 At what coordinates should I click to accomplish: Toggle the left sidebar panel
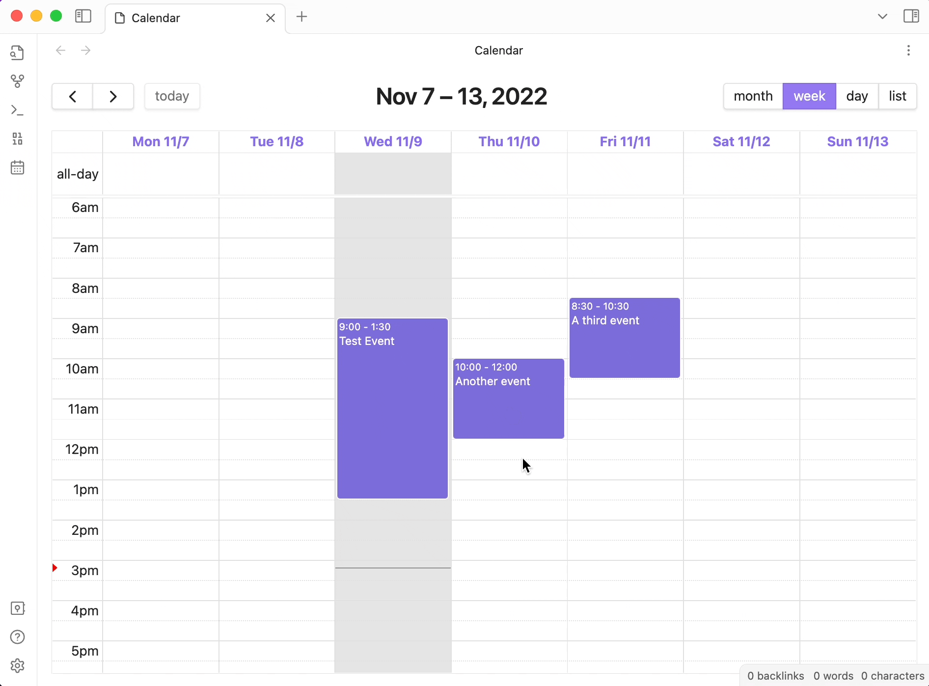coord(83,17)
